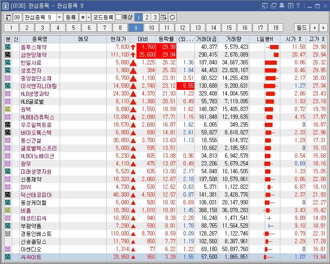Select the 이삭엔지니어링 stock name
The width and height of the screenshot is (330, 264).
pyautogui.click(x=39, y=86)
